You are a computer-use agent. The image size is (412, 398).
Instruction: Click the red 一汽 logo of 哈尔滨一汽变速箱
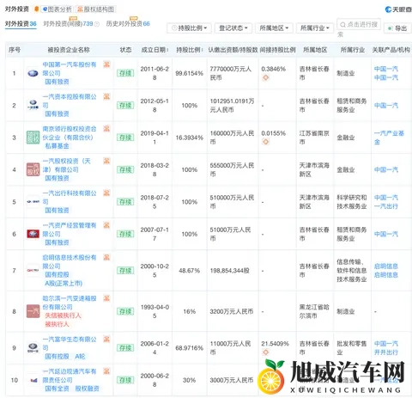(33, 311)
